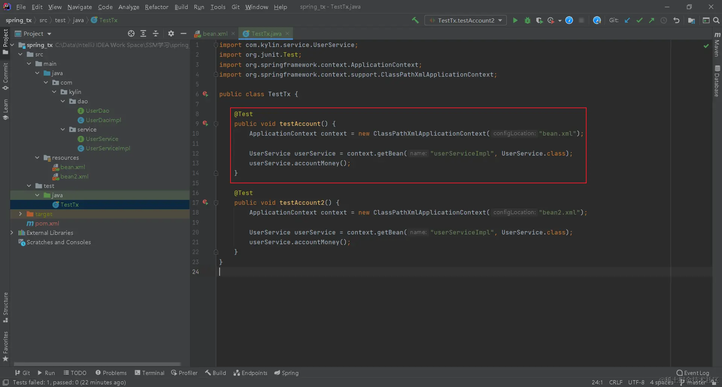Viewport: 722px width, 387px height.
Task: Switch to the bean.xml editor tab
Action: [215, 33]
